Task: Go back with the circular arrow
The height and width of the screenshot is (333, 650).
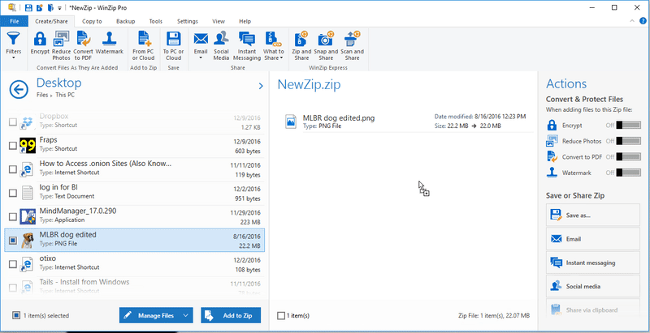Action: (x=19, y=89)
